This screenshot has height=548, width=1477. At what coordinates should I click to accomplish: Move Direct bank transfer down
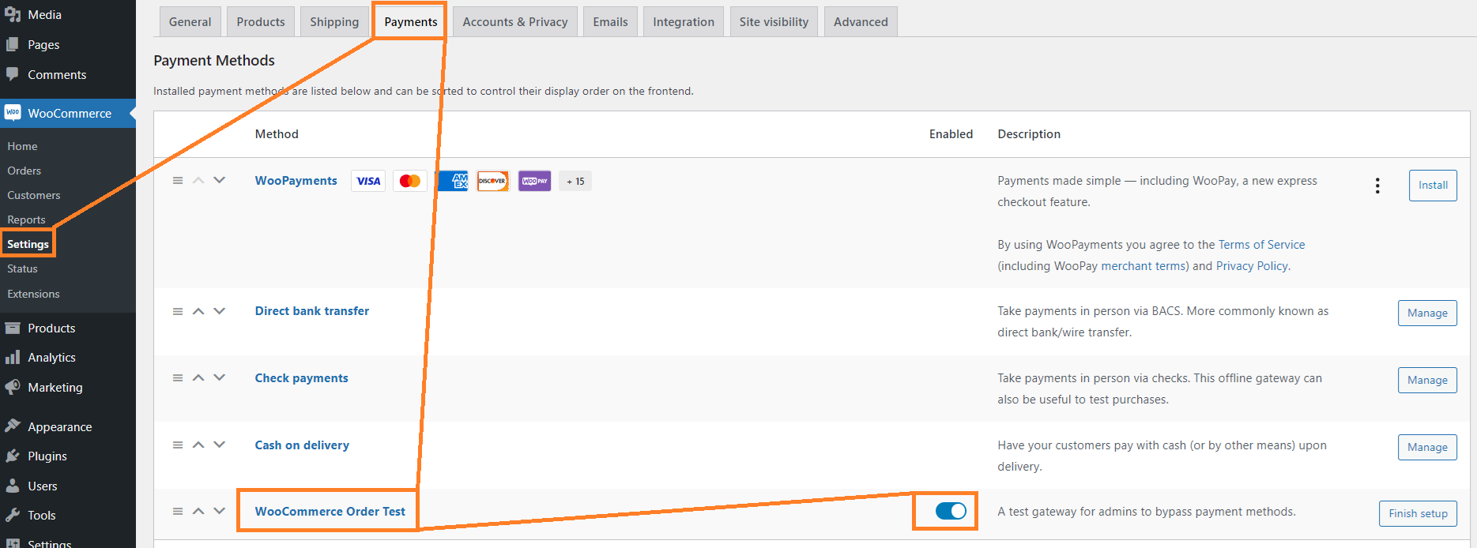pyautogui.click(x=220, y=311)
